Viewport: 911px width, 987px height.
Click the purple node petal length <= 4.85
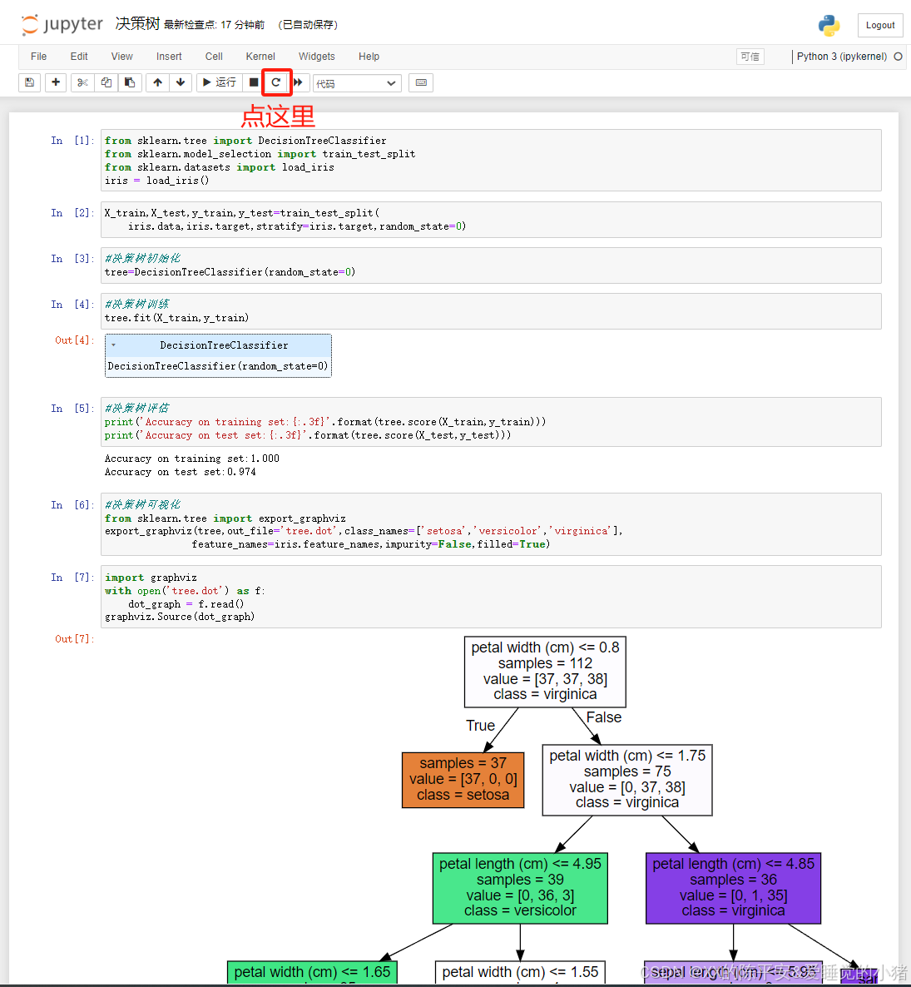tap(733, 888)
